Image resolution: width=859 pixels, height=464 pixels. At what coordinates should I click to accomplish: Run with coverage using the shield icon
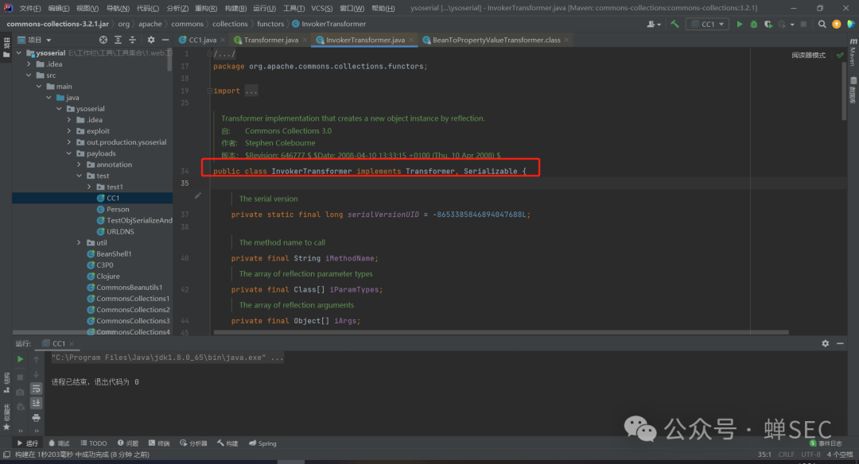pos(768,25)
